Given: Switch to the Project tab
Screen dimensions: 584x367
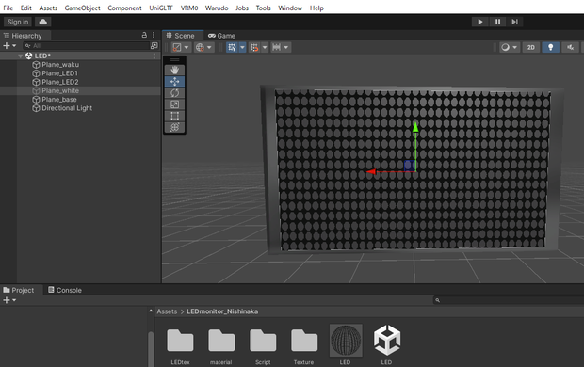Looking at the screenshot, I should click(19, 290).
